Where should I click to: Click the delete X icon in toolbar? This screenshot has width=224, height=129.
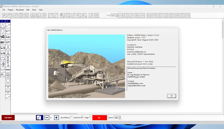point(4,15)
